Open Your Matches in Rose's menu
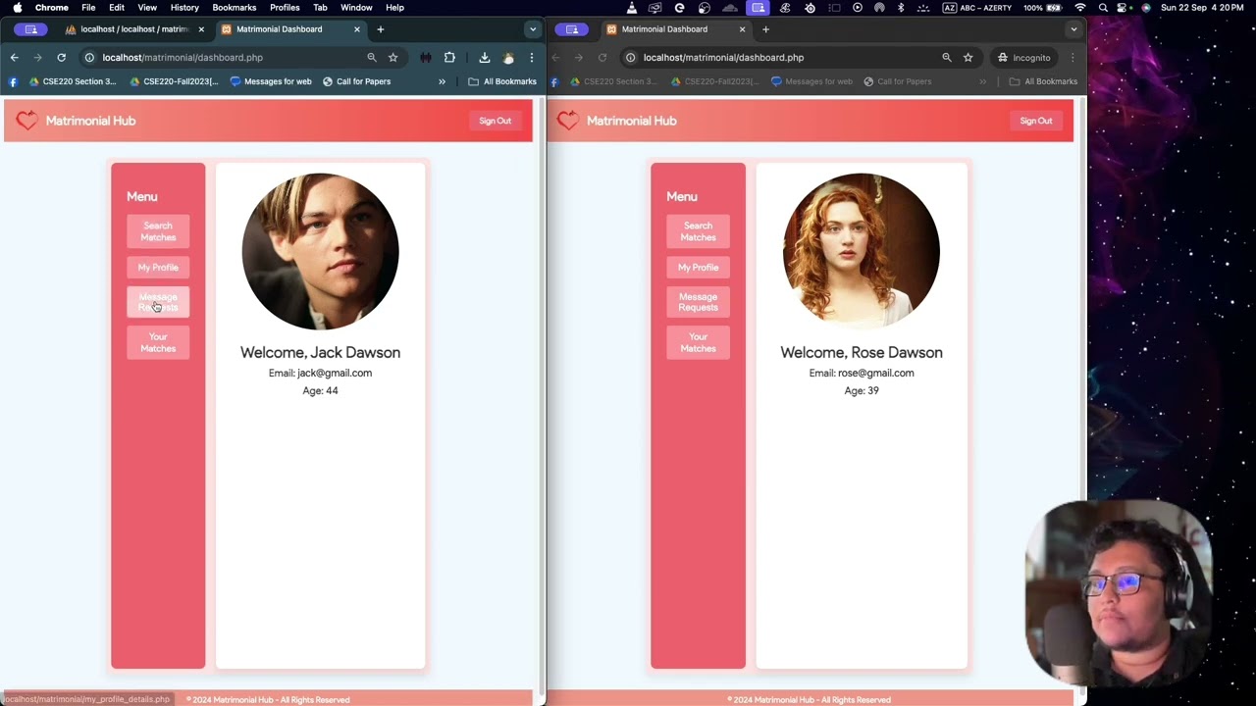The image size is (1256, 706). 698,342
